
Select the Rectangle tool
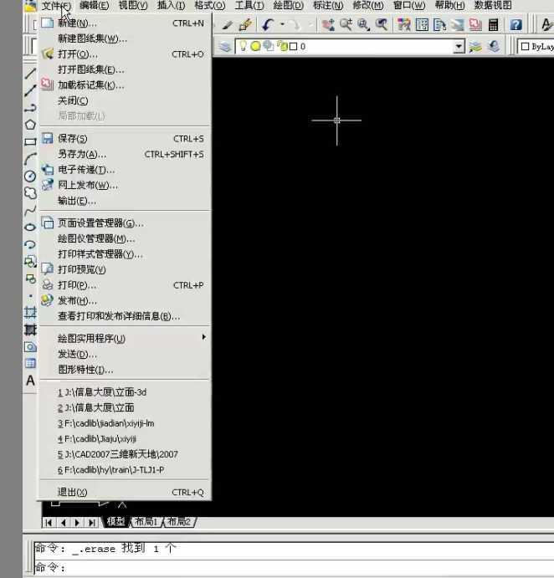pos(30,141)
